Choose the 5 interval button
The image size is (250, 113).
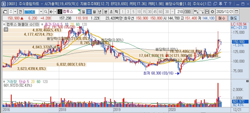(133, 12)
